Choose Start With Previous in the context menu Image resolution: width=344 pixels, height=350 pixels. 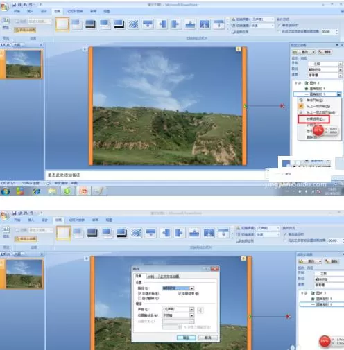point(319,106)
